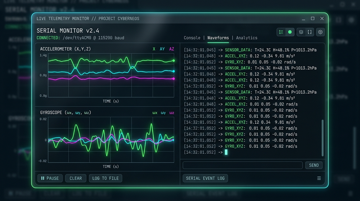Open the SERIAL EVENT LOG panel
360x201 pixels.
[x=205, y=178]
